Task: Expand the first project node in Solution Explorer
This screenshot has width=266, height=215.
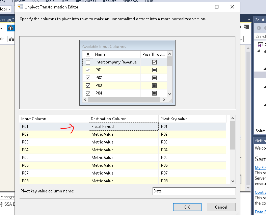Action: click(259, 51)
